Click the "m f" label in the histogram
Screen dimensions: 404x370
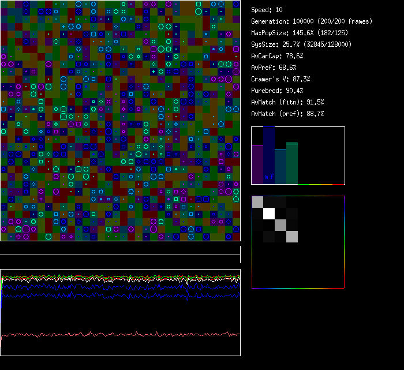click(x=269, y=177)
